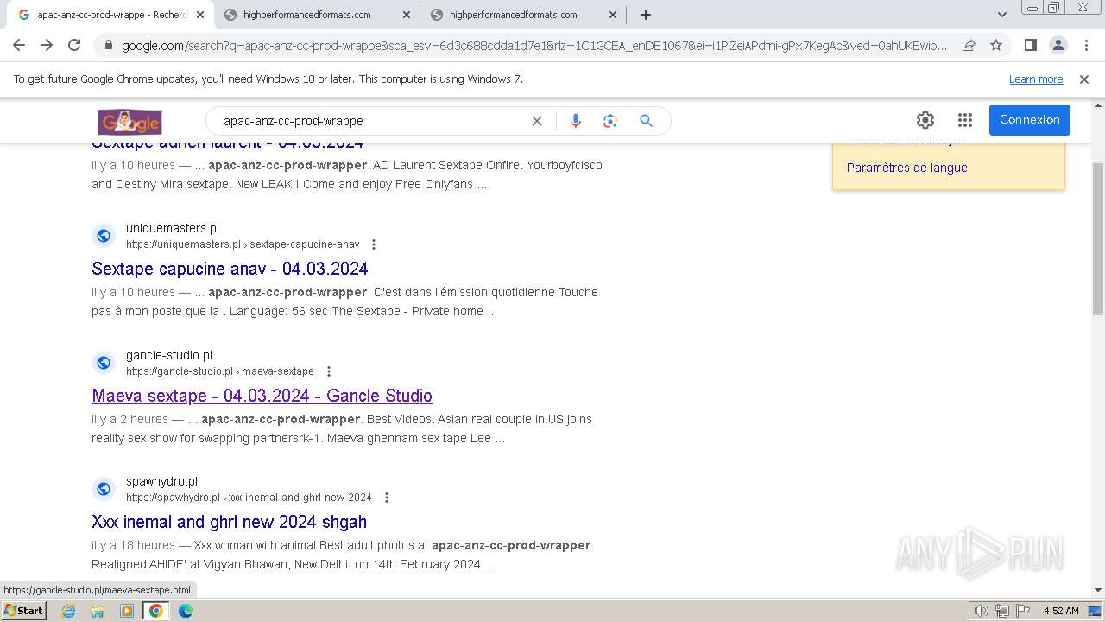Close the apac-anz-cc-prod-wrappe tab
This screenshot has width=1105, height=622.
click(200, 15)
